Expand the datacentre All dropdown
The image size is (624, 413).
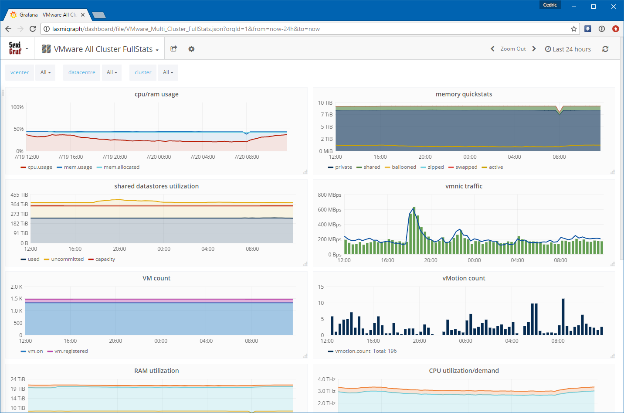112,72
